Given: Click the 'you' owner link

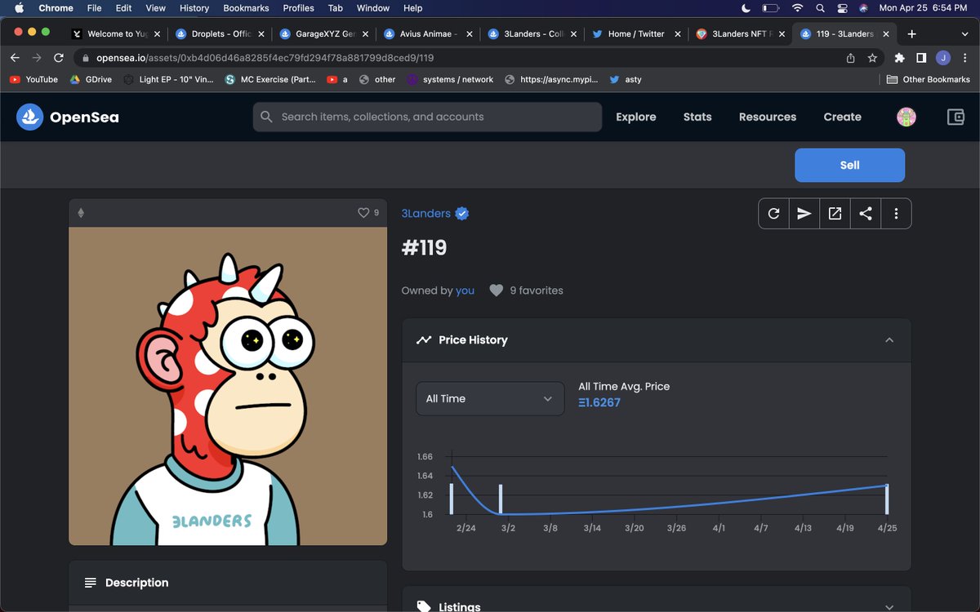Looking at the screenshot, I should click(x=465, y=290).
